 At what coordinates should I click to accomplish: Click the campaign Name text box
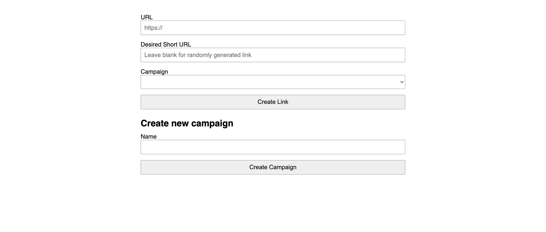273,147
